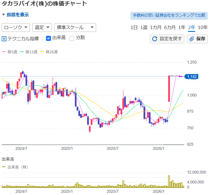Switch to the 10年 period tab
This screenshot has width=210, height=195.
203,27
